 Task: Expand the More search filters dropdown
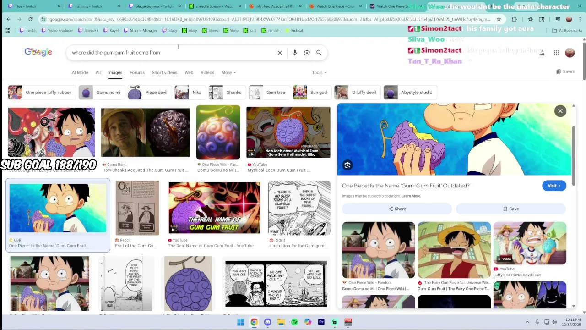[228, 72]
